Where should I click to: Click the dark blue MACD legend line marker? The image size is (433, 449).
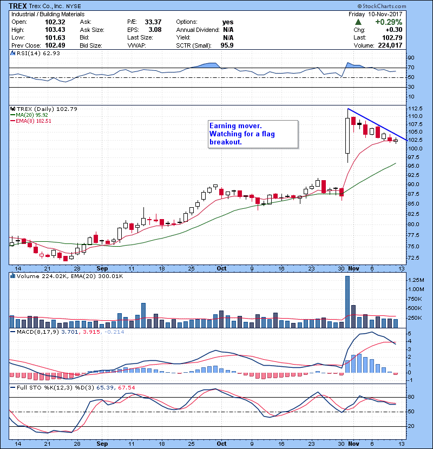(12, 332)
